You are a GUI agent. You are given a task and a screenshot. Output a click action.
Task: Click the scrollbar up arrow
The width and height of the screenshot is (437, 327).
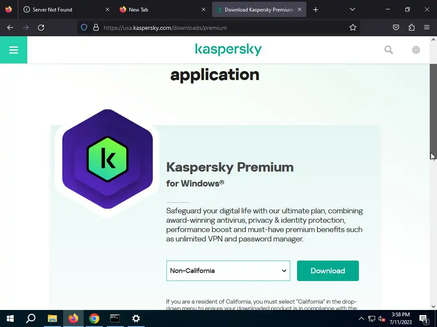(433, 40)
